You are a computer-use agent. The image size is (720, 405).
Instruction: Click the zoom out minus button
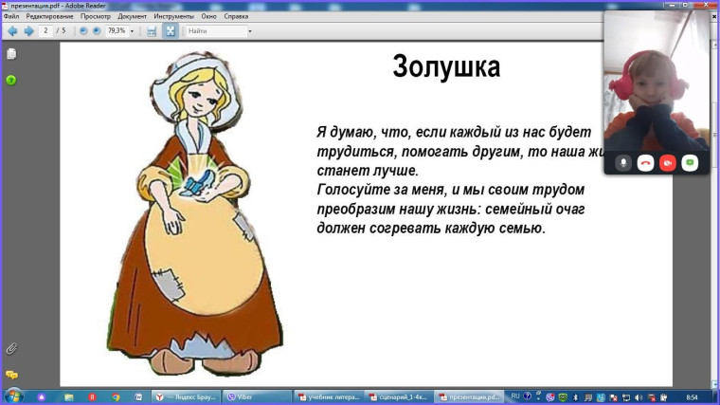point(83,30)
